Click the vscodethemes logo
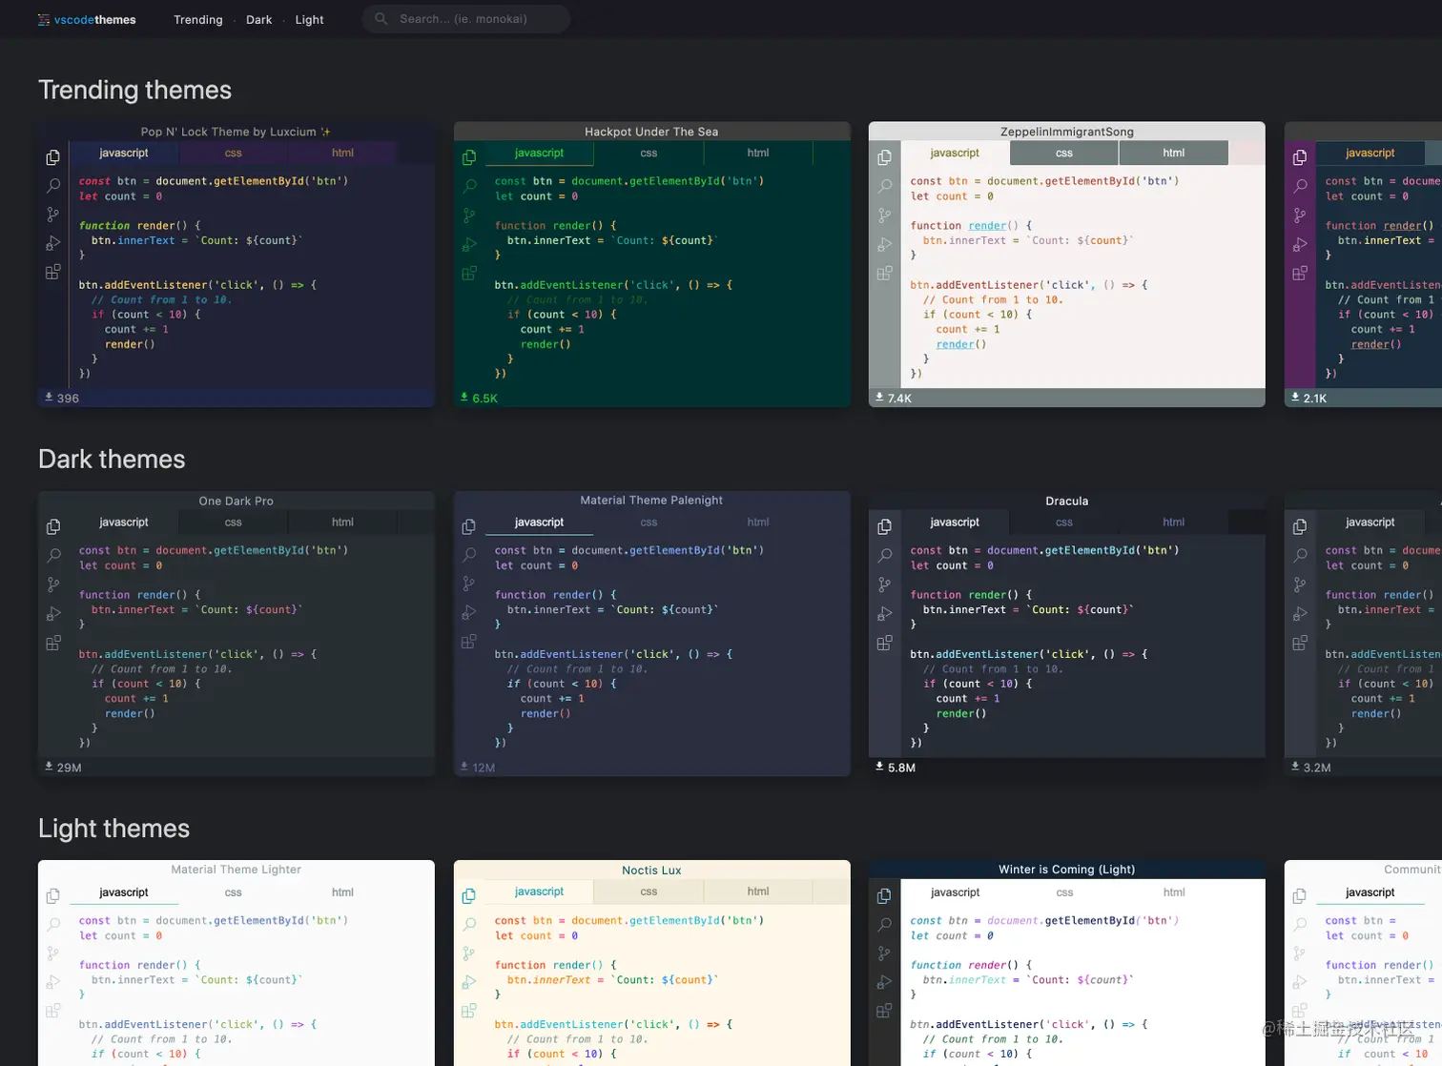 [87, 19]
